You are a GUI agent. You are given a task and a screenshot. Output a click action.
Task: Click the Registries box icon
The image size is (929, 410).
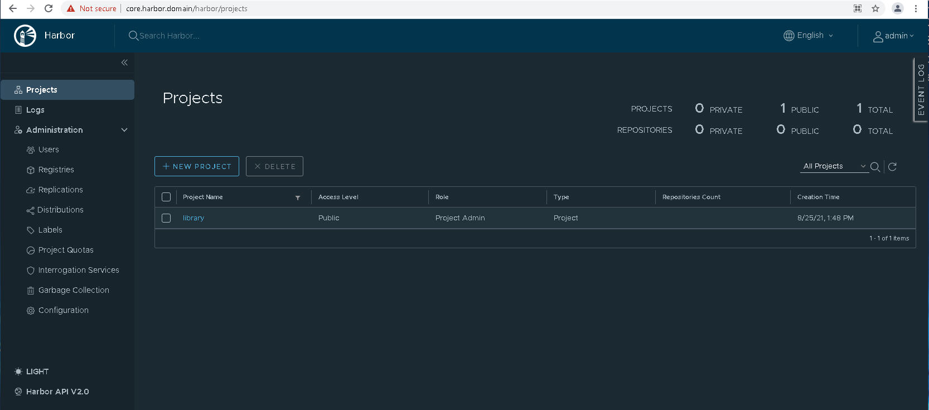coord(31,170)
